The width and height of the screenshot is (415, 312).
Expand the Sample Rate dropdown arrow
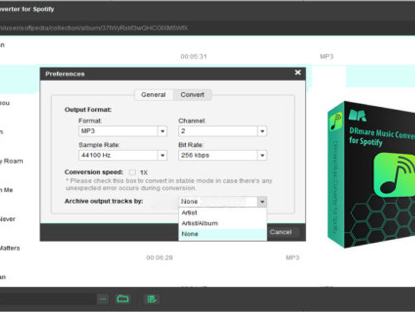pos(162,155)
